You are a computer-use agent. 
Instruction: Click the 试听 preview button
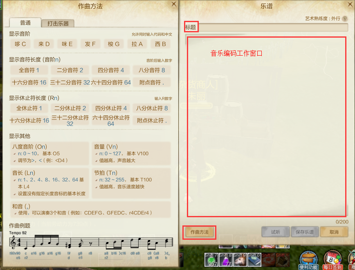(276, 232)
